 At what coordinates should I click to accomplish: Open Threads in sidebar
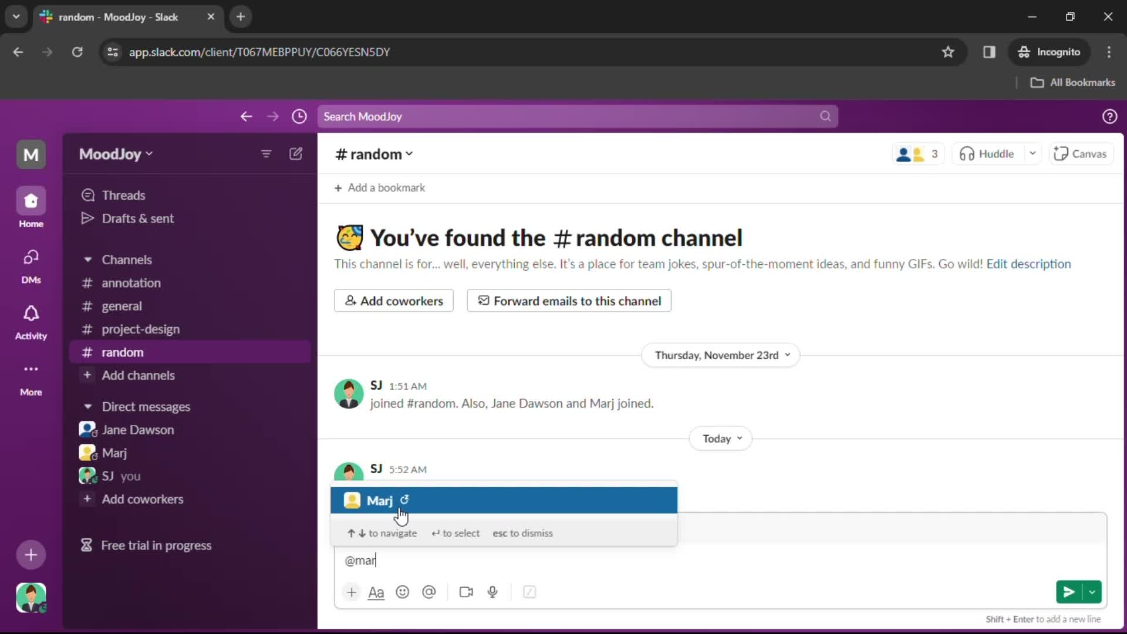(189, 195)
